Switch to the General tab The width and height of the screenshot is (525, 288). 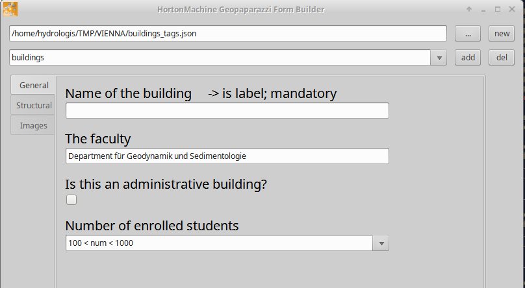tap(34, 85)
